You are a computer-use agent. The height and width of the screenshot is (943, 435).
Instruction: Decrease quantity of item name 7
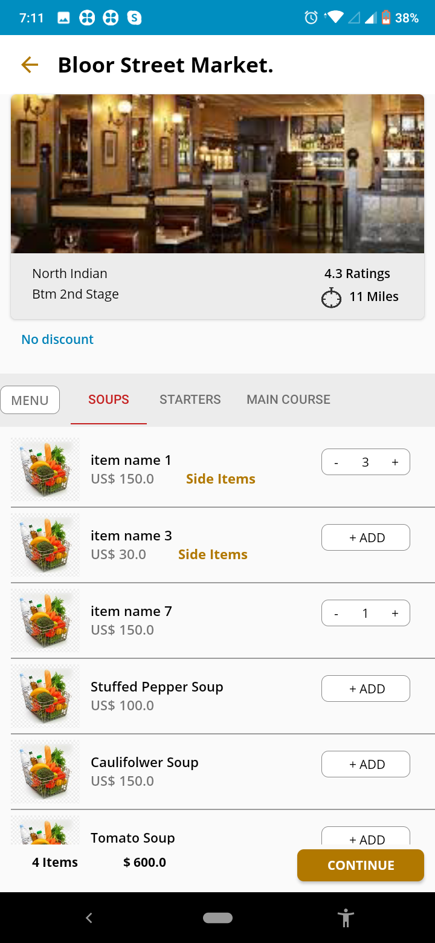pyautogui.click(x=337, y=614)
